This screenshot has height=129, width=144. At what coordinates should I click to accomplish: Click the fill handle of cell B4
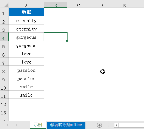67,41
